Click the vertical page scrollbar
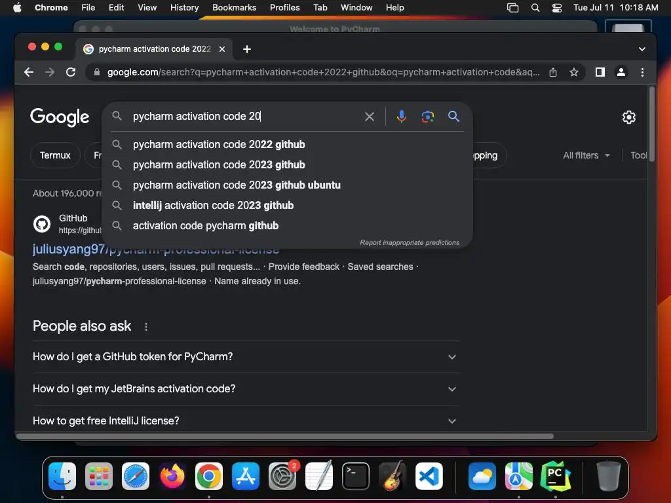This screenshot has width=671, height=503. [x=652, y=124]
